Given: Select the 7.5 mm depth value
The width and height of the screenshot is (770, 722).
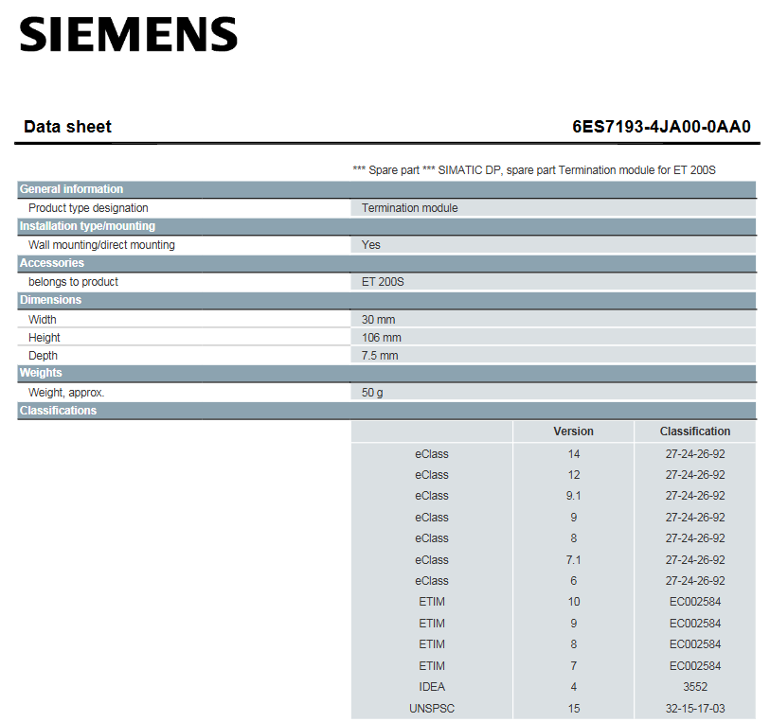Looking at the screenshot, I should pos(380,356).
